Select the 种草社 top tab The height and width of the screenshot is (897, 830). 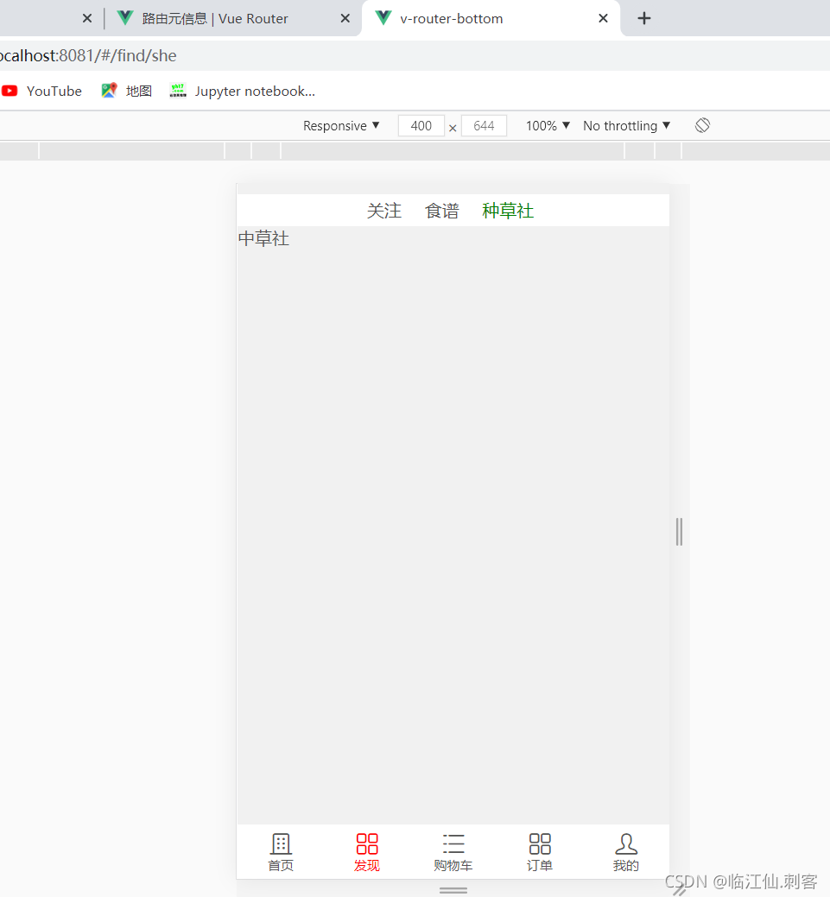coord(508,211)
